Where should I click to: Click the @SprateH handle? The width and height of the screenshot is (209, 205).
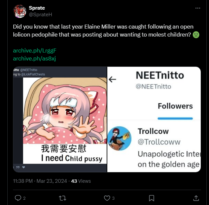pos(40,14)
